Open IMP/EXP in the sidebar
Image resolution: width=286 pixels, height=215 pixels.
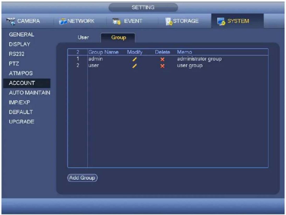pyautogui.click(x=19, y=102)
